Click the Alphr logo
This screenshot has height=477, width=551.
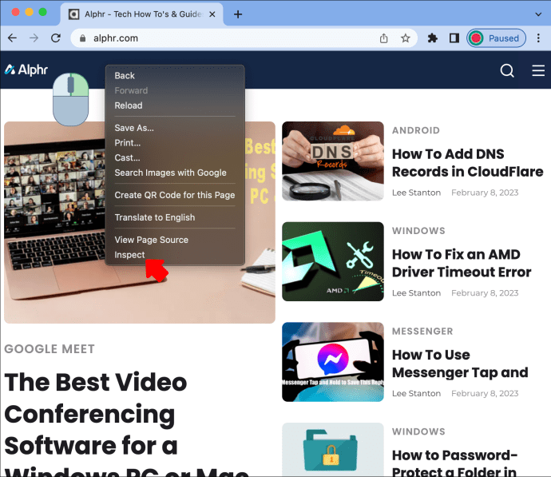pyautogui.click(x=26, y=70)
